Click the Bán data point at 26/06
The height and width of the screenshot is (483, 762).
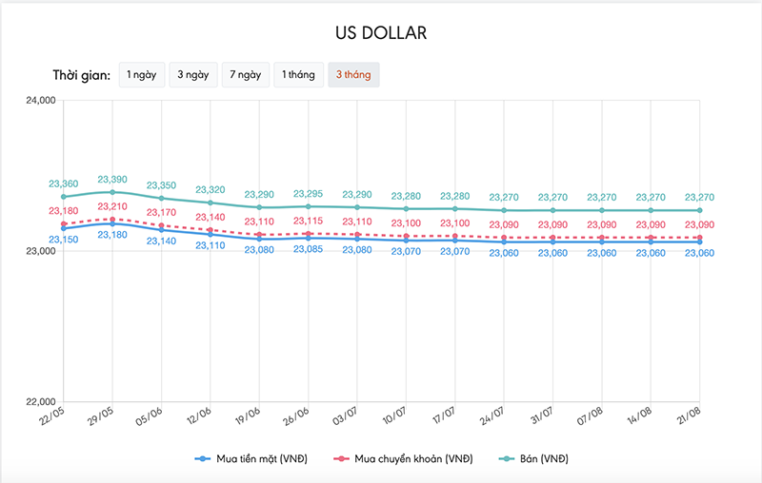point(309,206)
